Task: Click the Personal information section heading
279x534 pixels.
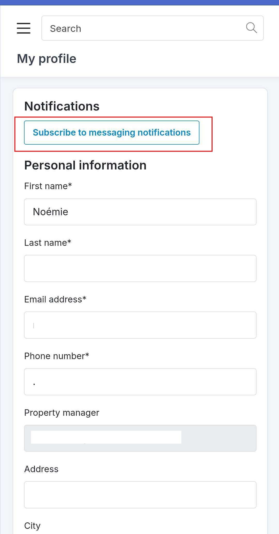Action: pos(85,165)
